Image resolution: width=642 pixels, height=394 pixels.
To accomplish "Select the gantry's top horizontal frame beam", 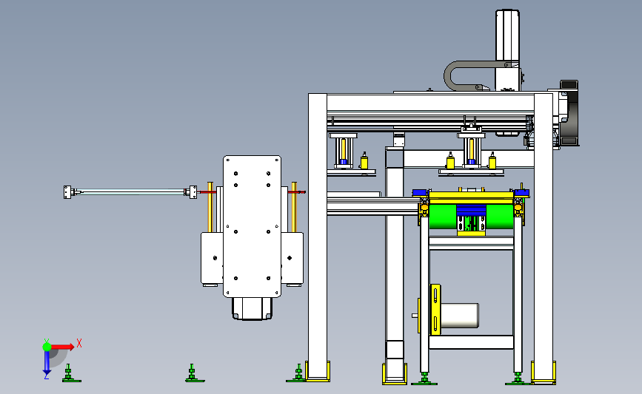I will (430, 104).
